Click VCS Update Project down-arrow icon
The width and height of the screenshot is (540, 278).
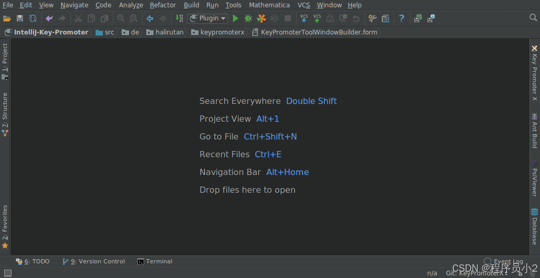[304, 18]
